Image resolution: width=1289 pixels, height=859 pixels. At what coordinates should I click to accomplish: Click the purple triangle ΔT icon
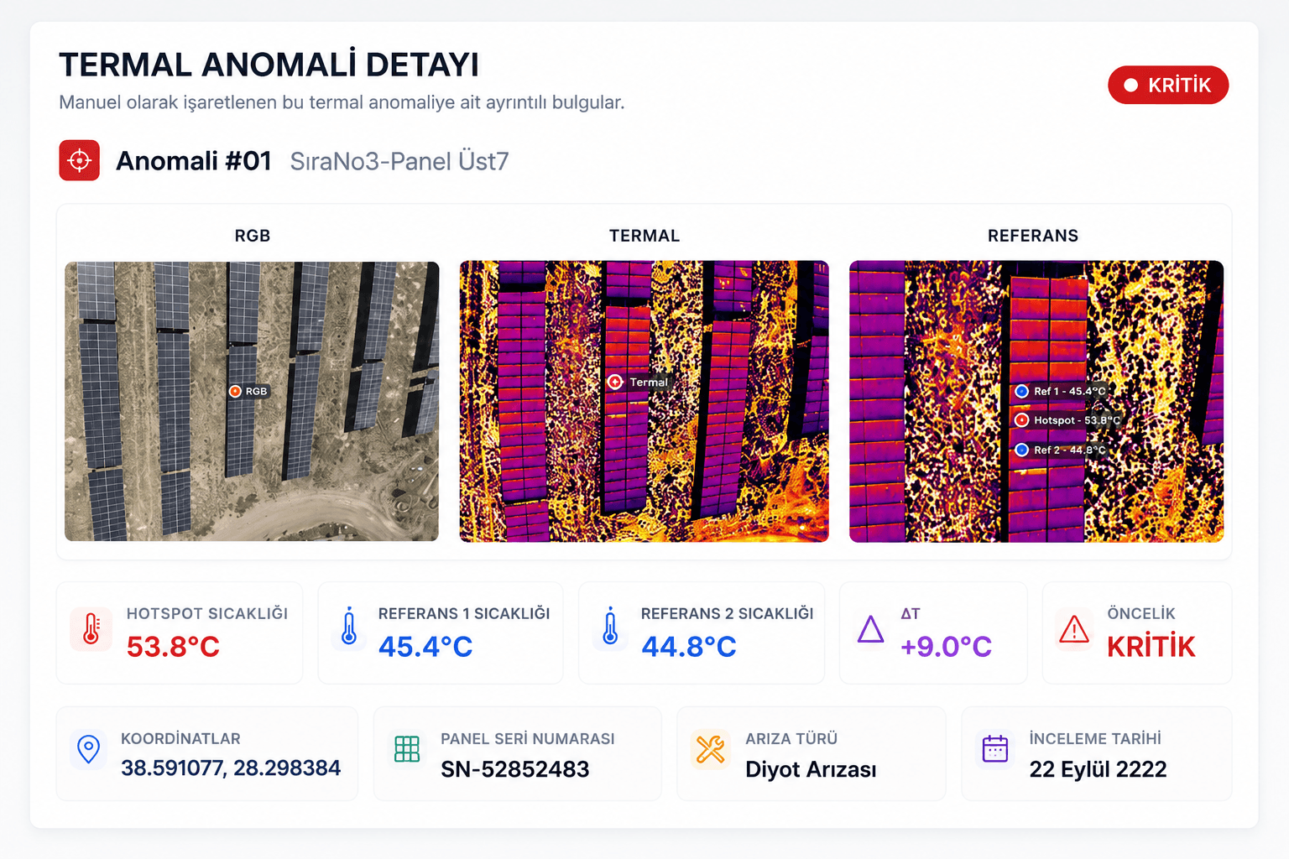click(x=871, y=629)
